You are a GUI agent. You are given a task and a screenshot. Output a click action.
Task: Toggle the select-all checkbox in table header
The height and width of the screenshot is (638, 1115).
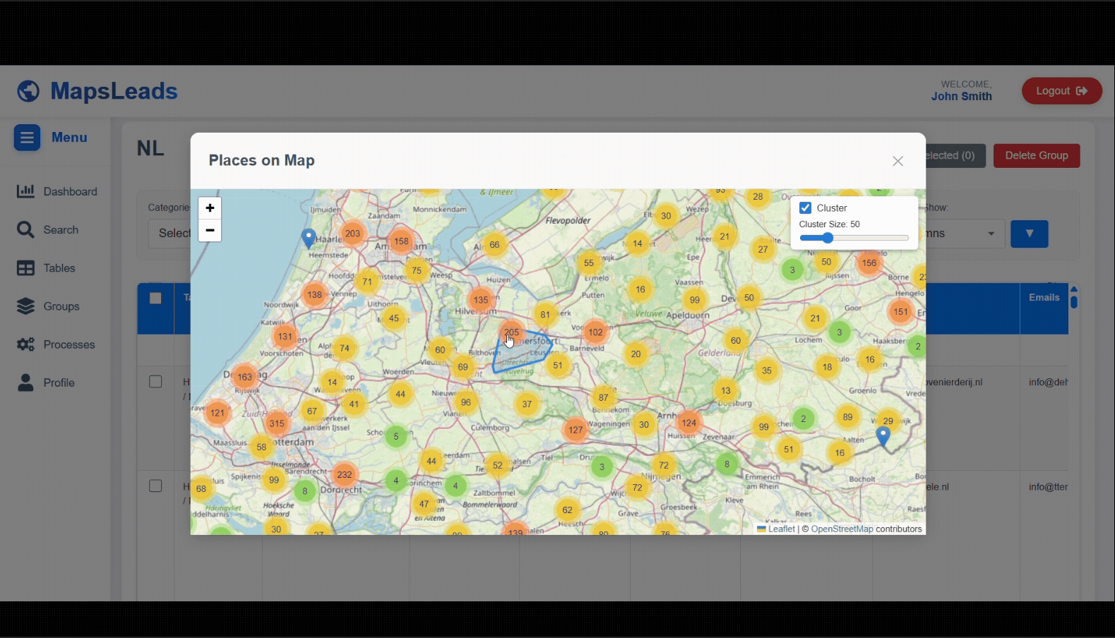[x=155, y=298]
